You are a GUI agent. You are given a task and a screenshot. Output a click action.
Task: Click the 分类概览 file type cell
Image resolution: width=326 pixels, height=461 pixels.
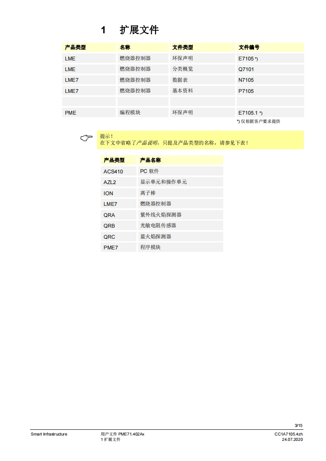[183, 69]
